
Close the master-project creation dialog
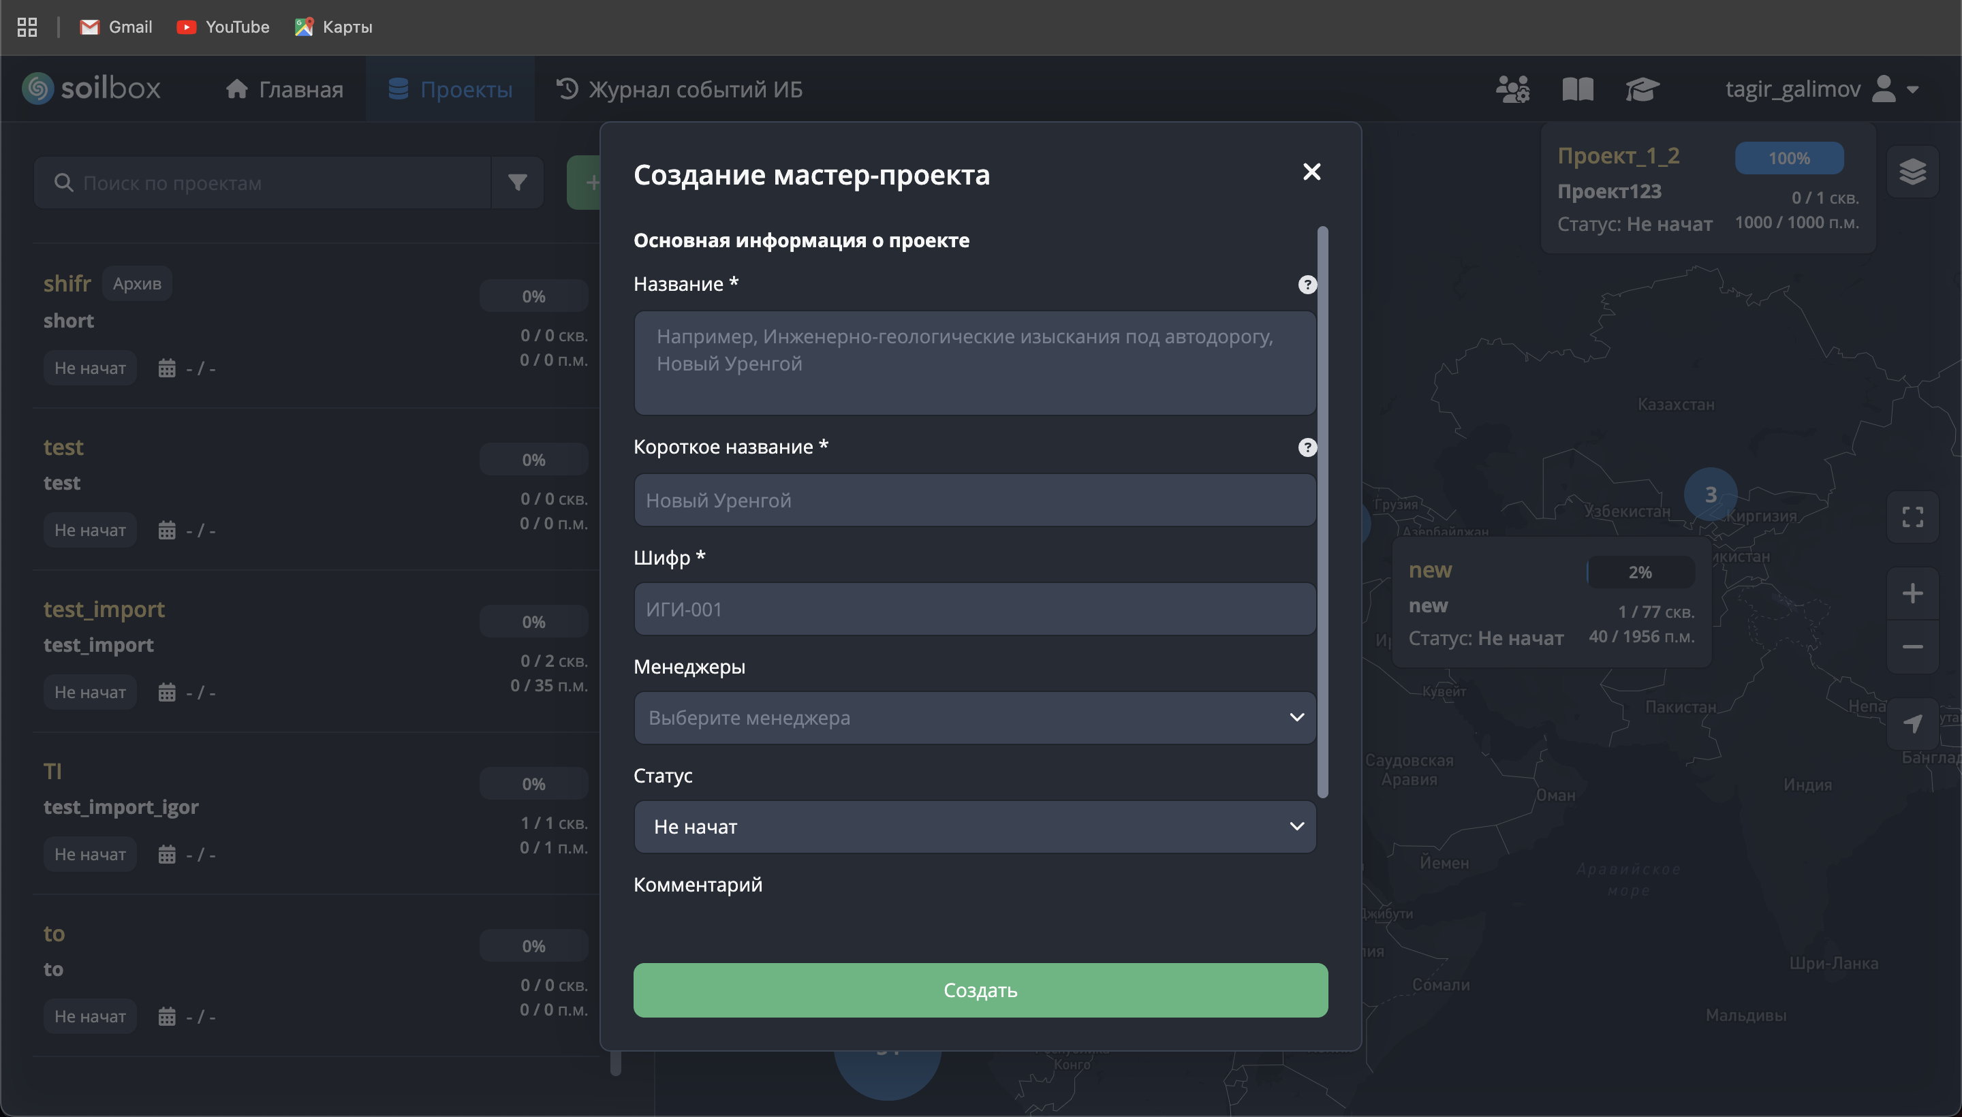point(1311,172)
